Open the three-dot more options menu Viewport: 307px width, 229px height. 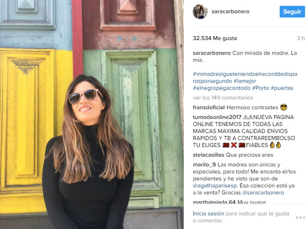click(300, 217)
